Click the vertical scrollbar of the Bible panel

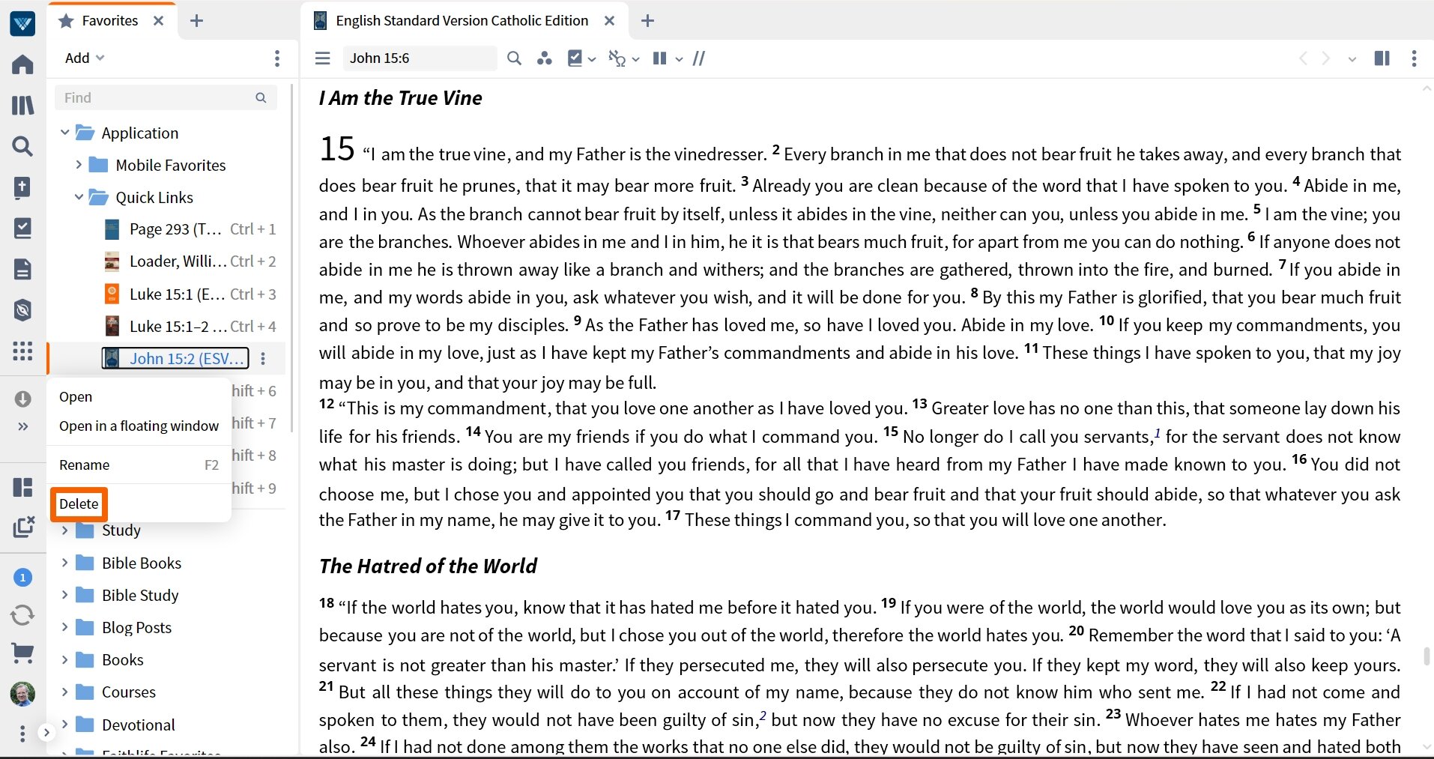click(x=1427, y=656)
